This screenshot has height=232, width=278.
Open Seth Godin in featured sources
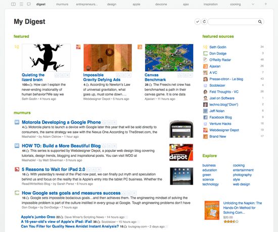[x=218, y=47]
